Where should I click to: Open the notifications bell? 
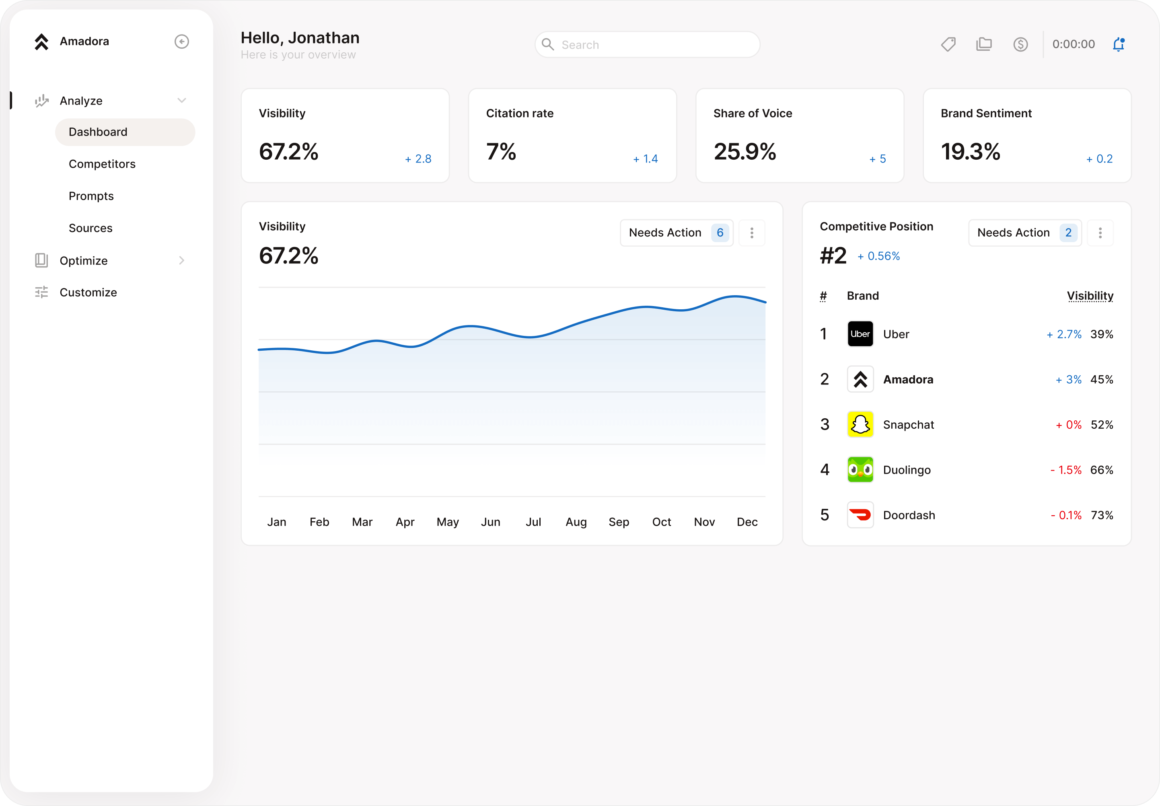pyautogui.click(x=1119, y=44)
